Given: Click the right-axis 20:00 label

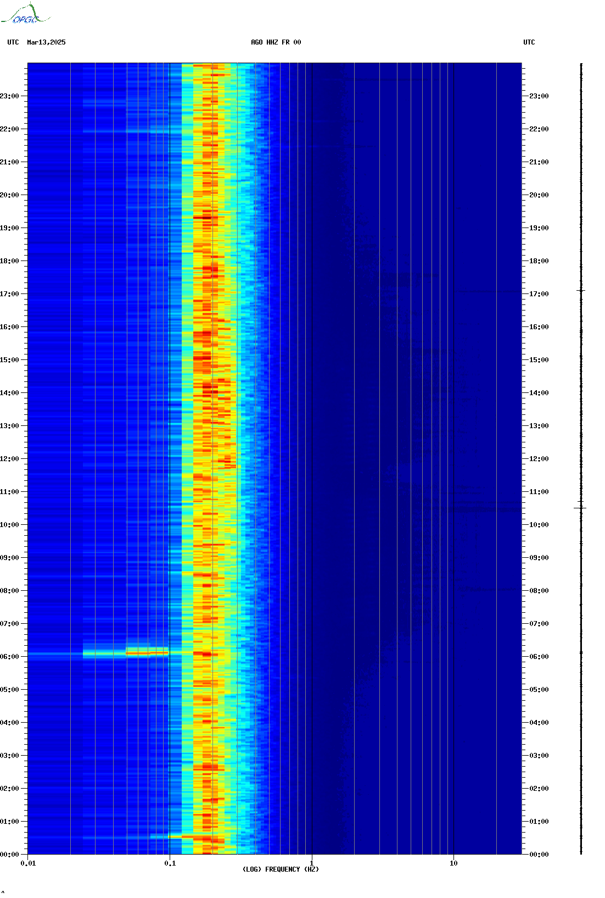Looking at the screenshot, I should tap(539, 195).
